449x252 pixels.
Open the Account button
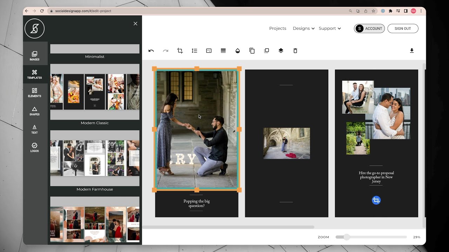369,28
